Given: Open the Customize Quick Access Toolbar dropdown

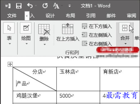Looking at the screenshot, I should coord(70,6).
